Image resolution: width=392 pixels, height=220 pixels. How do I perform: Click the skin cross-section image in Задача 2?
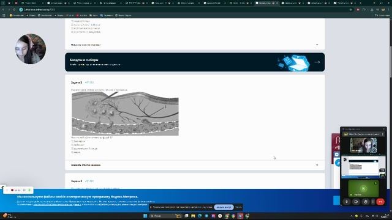pyautogui.click(x=125, y=114)
